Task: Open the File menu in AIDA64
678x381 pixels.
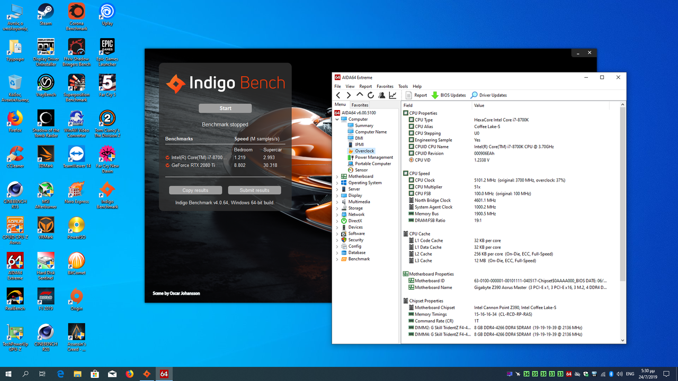Action: pyautogui.click(x=337, y=86)
